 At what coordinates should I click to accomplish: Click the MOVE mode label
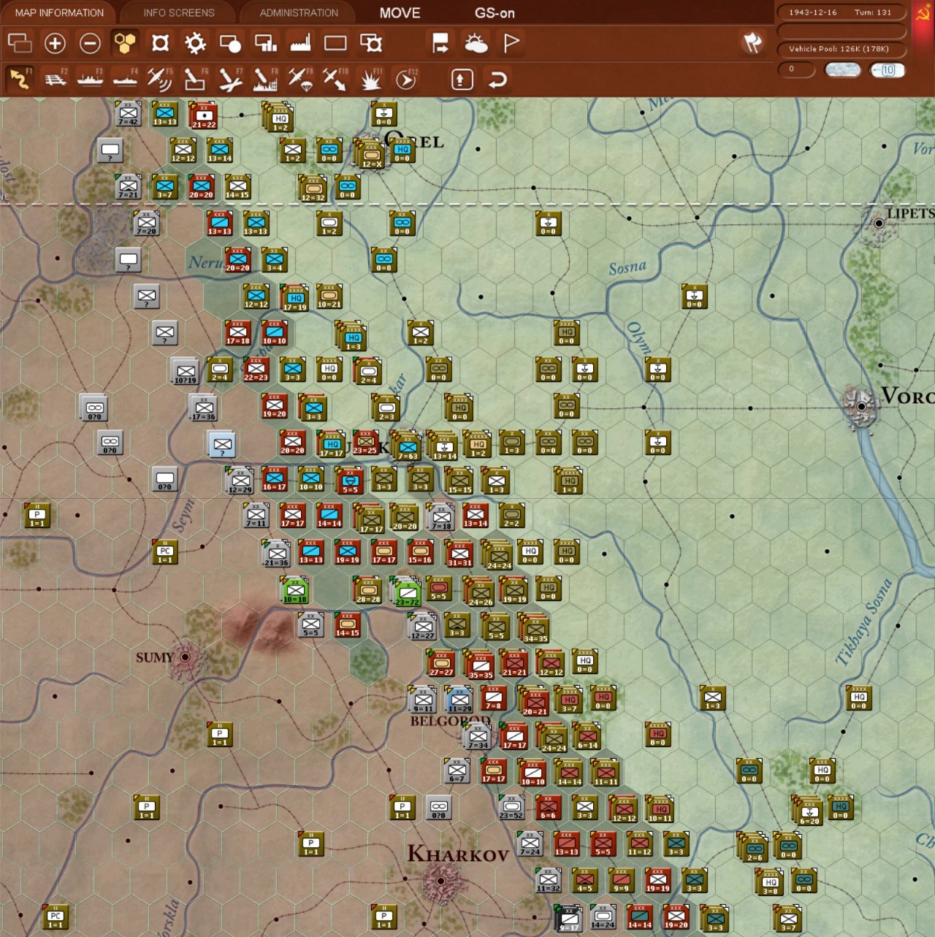coord(400,12)
